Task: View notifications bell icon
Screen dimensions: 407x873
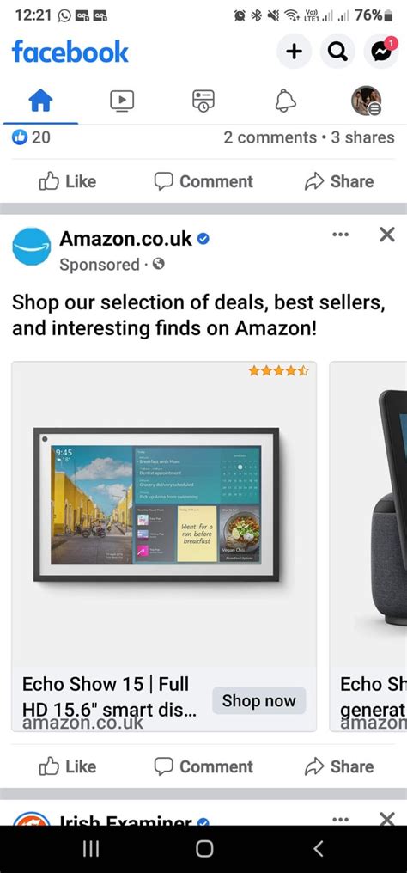Action: [x=286, y=101]
